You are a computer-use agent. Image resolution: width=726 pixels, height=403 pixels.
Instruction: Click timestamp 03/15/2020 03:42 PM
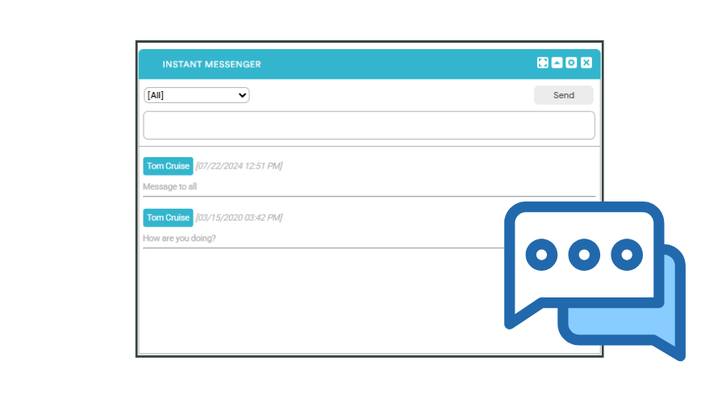239,218
